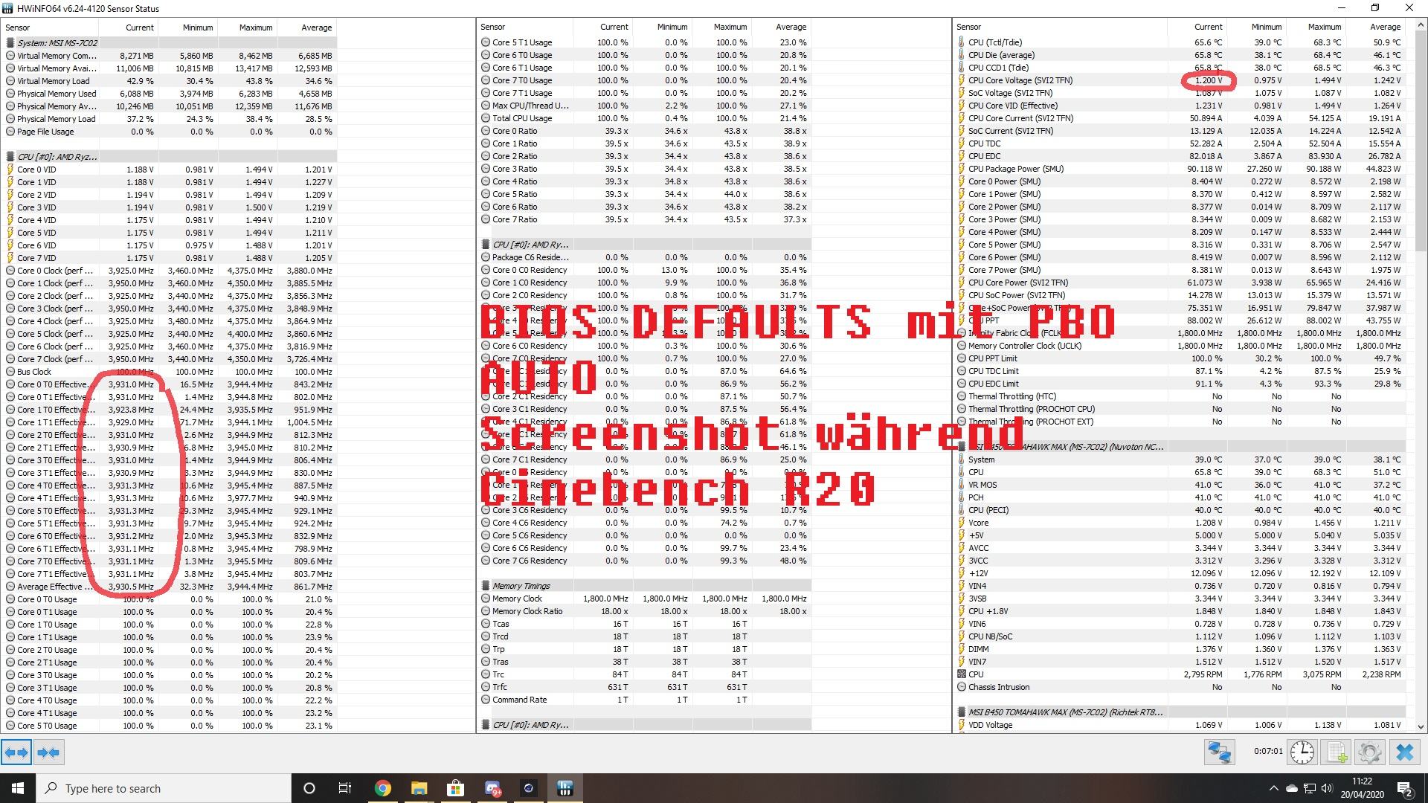
Task: Close sensors with the blue X button
Action: pos(1405,752)
